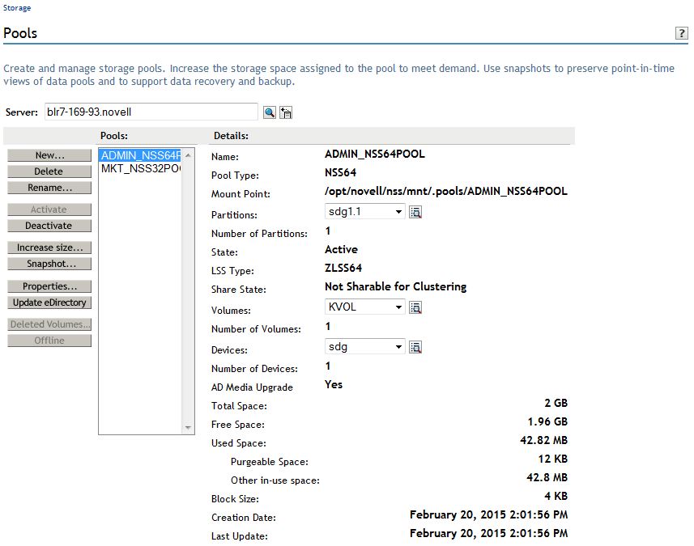Open the help question mark icon

pos(681,33)
